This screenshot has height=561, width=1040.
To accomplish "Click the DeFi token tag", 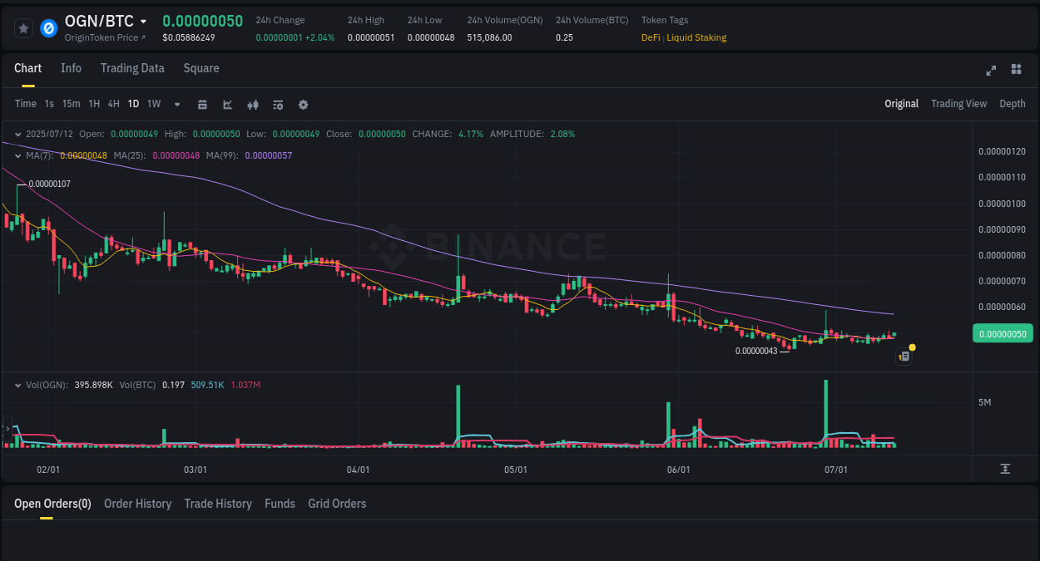I will [650, 37].
